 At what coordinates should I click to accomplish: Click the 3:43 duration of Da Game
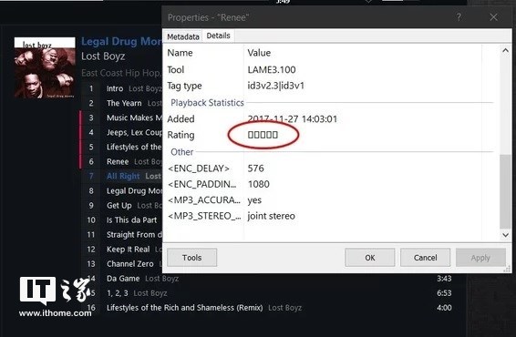click(x=444, y=279)
